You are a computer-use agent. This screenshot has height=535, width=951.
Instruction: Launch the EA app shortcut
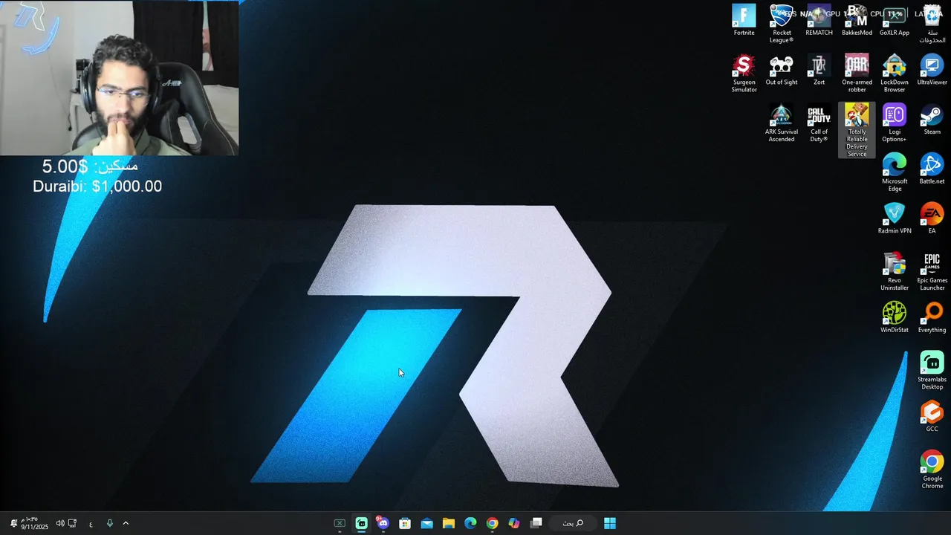[932, 218]
